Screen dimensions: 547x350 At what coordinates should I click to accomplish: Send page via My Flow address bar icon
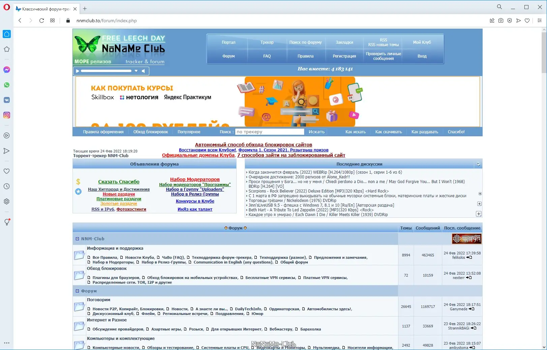pyautogui.click(x=518, y=21)
